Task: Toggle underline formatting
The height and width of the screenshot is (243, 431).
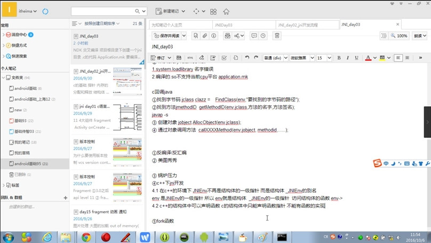Action: (x=356, y=58)
